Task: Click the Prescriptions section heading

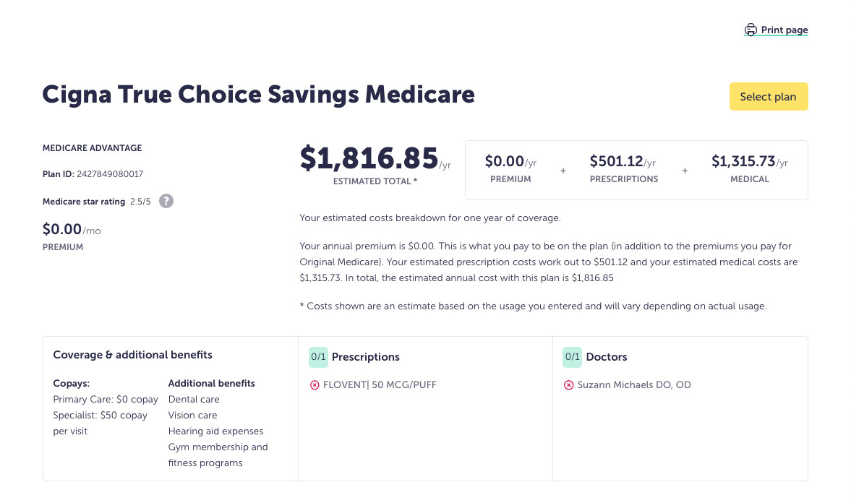Action: tap(365, 357)
